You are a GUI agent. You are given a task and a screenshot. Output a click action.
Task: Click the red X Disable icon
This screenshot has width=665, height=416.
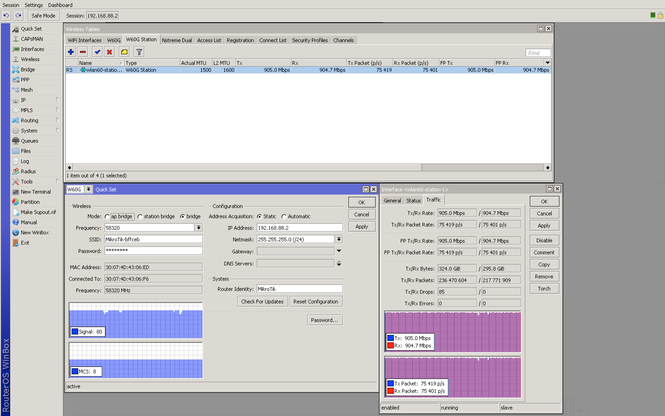click(110, 52)
